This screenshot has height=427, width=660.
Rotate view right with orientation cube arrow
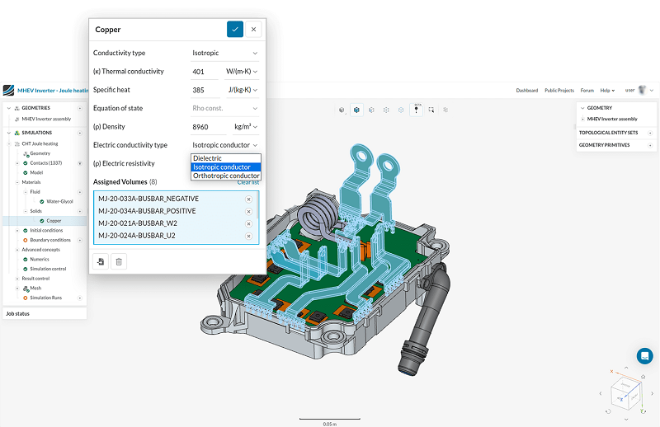click(652, 394)
